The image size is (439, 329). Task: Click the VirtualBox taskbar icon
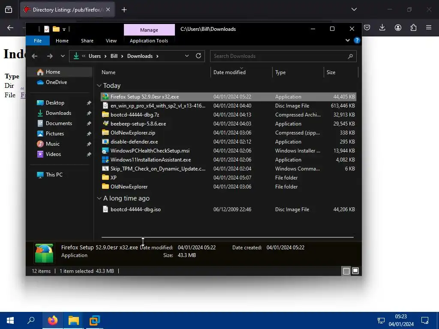95,320
